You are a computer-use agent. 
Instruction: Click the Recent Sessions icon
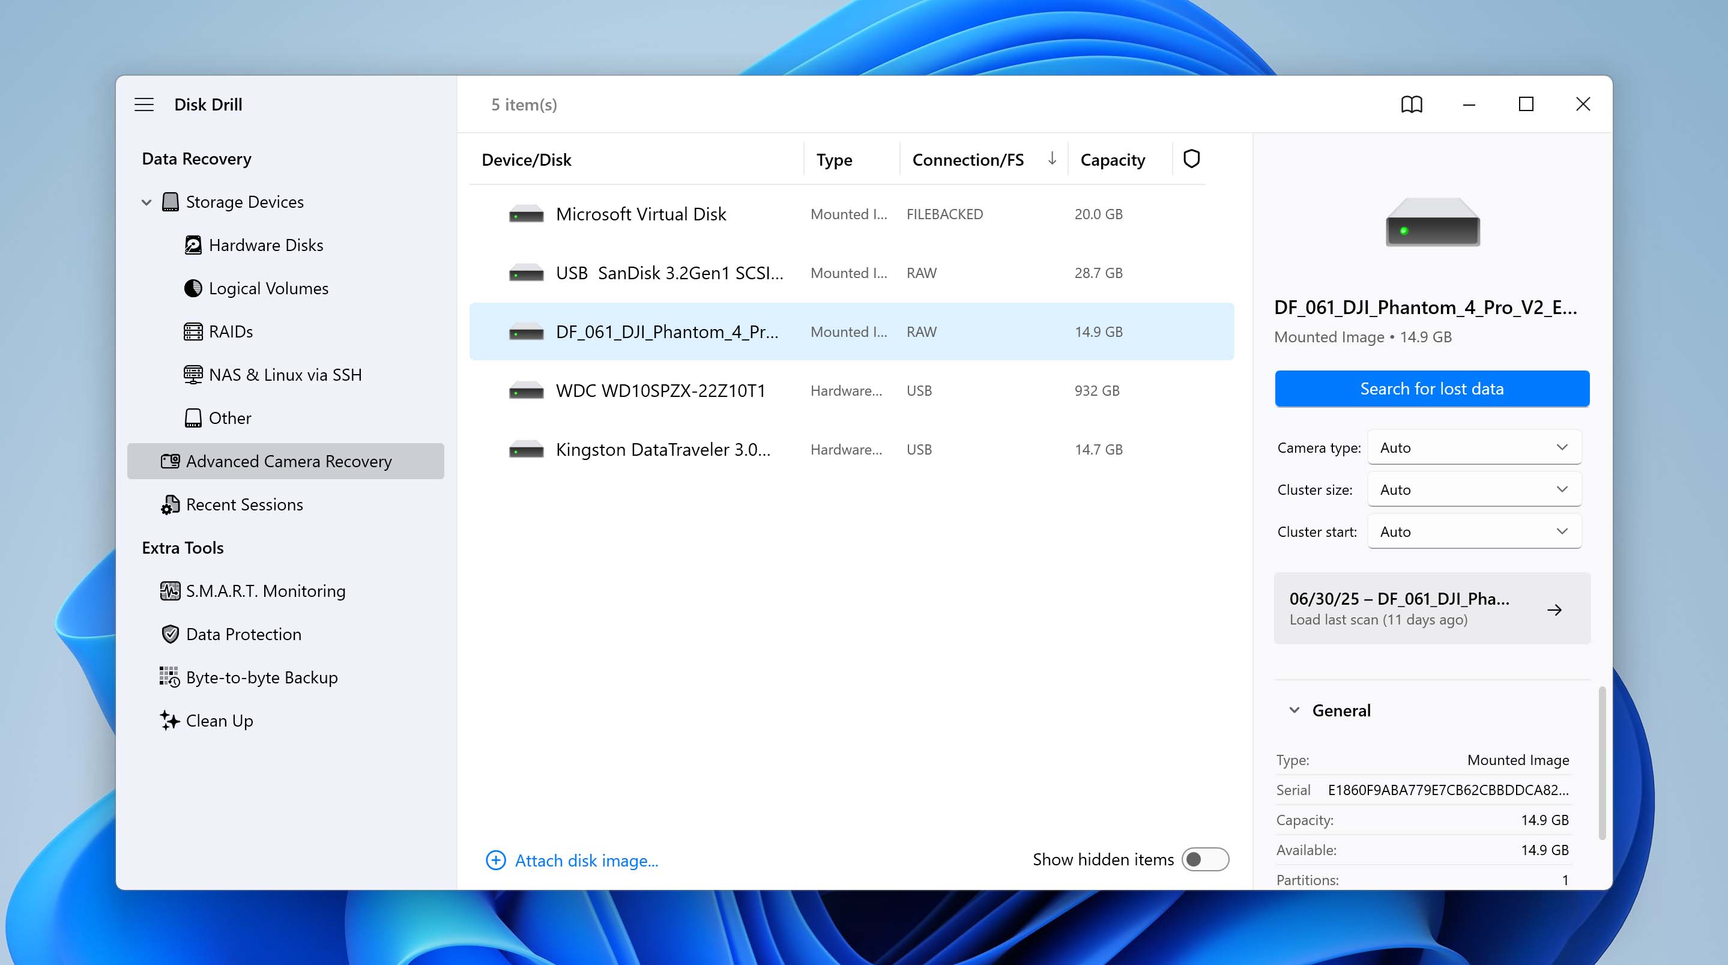(171, 504)
